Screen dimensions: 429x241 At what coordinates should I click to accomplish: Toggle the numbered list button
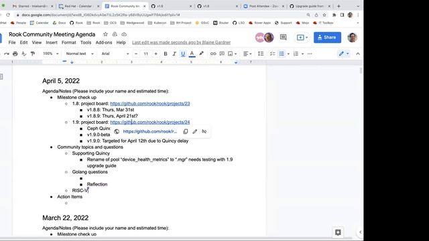(296, 54)
